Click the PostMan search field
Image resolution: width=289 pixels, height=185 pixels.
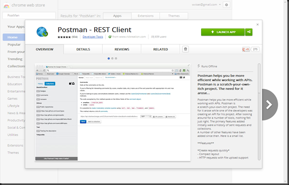click(29, 15)
